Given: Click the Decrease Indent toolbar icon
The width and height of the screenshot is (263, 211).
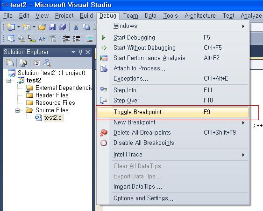Looking at the screenshot, I should tap(66, 39).
